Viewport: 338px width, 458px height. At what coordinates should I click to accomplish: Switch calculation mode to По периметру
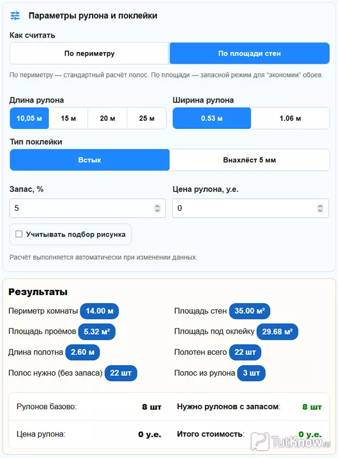tap(89, 53)
